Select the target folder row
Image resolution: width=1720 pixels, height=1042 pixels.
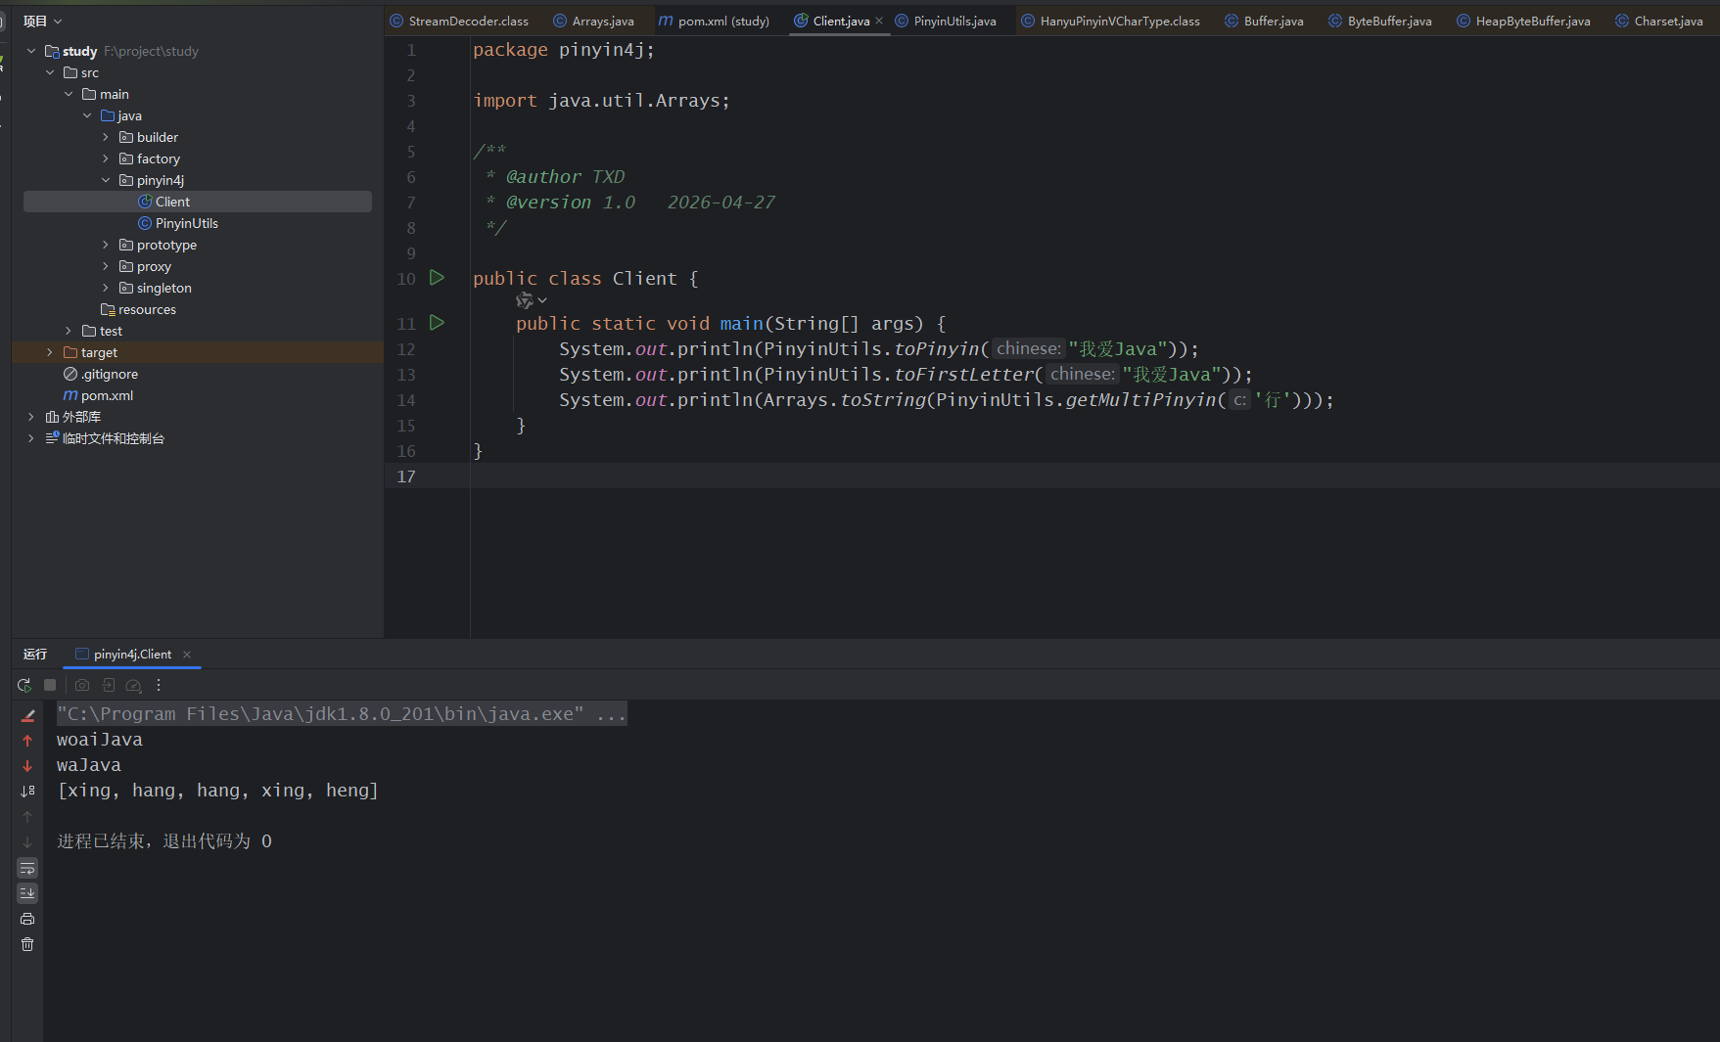coord(198,352)
